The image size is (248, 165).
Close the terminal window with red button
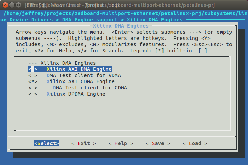pos(5,5)
